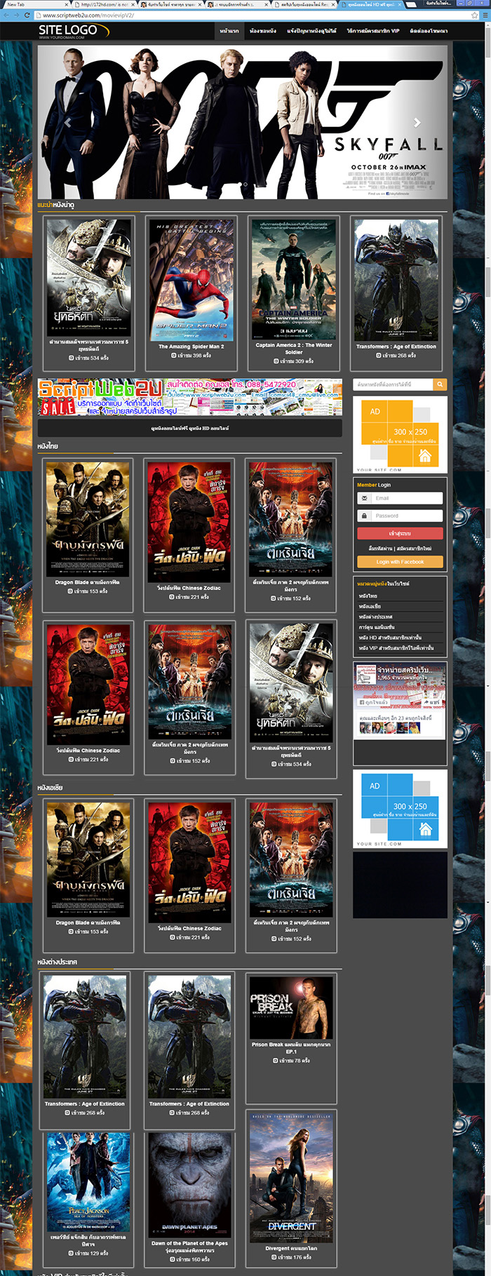Open the หนังไทย category link in sidebar
491x1276 pixels.
point(368,596)
